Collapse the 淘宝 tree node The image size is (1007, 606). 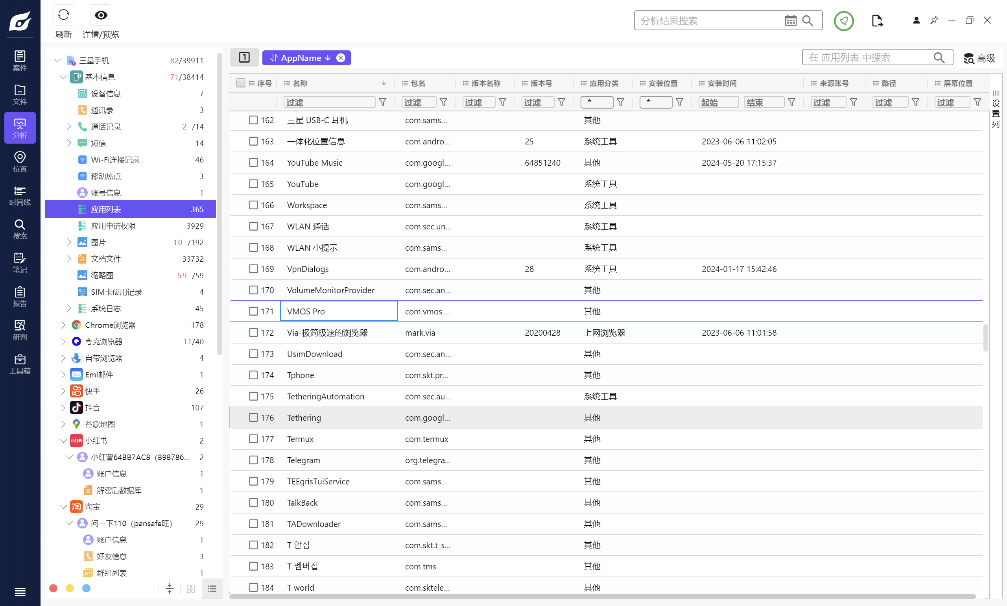63,507
